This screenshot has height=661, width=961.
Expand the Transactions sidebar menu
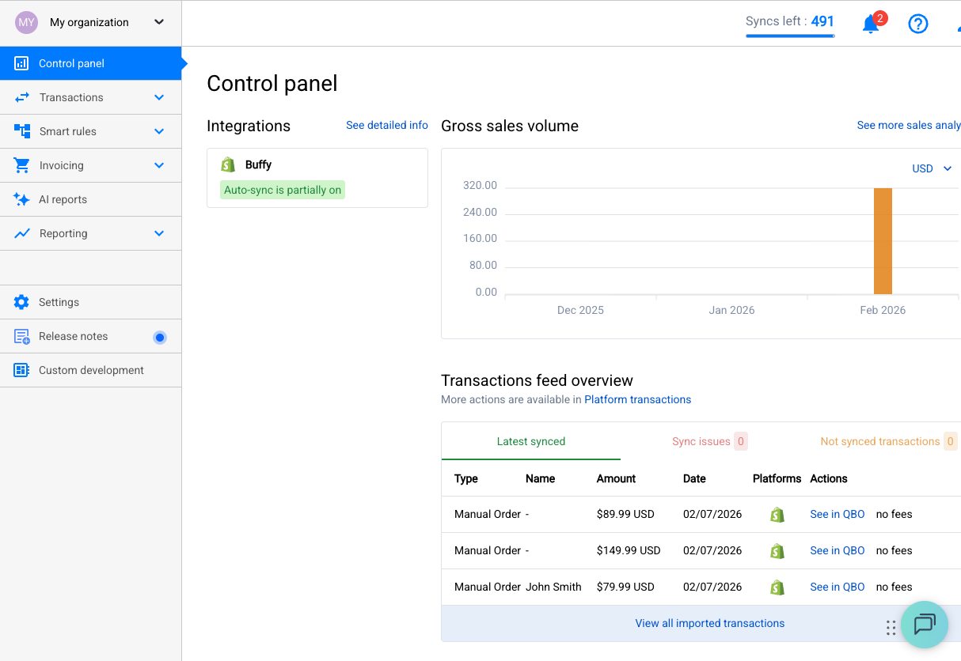(x=70, y=97)
